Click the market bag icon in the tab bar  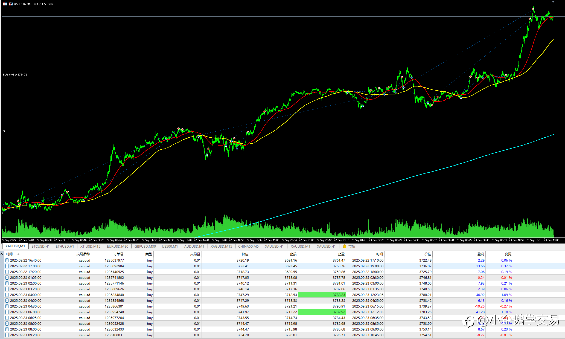coord(345,246)
